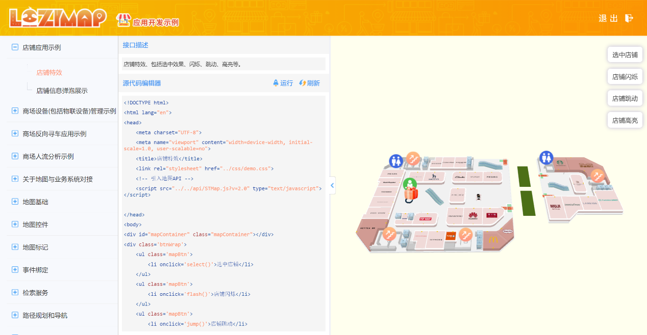
Task: Click the 选中店铺 button
Action: [625, 55]
